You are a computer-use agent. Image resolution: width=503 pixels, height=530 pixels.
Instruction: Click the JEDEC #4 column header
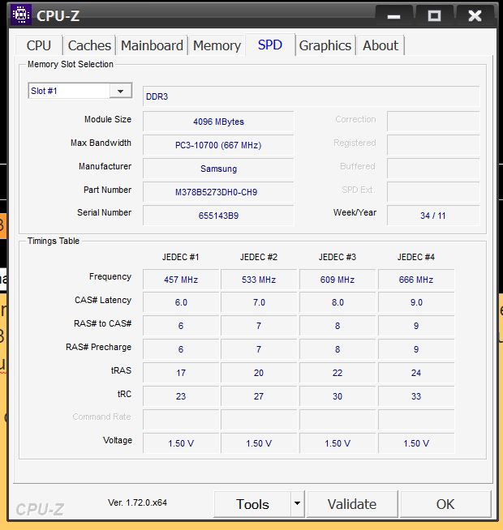point(416,257)
